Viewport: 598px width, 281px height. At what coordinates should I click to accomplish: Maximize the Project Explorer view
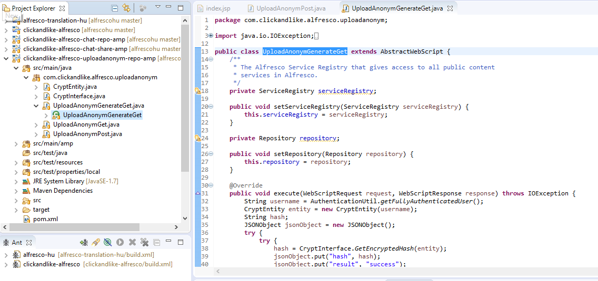click(x=181, y=7)
